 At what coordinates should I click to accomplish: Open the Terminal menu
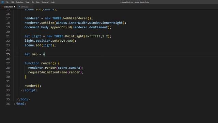(45, 2)
